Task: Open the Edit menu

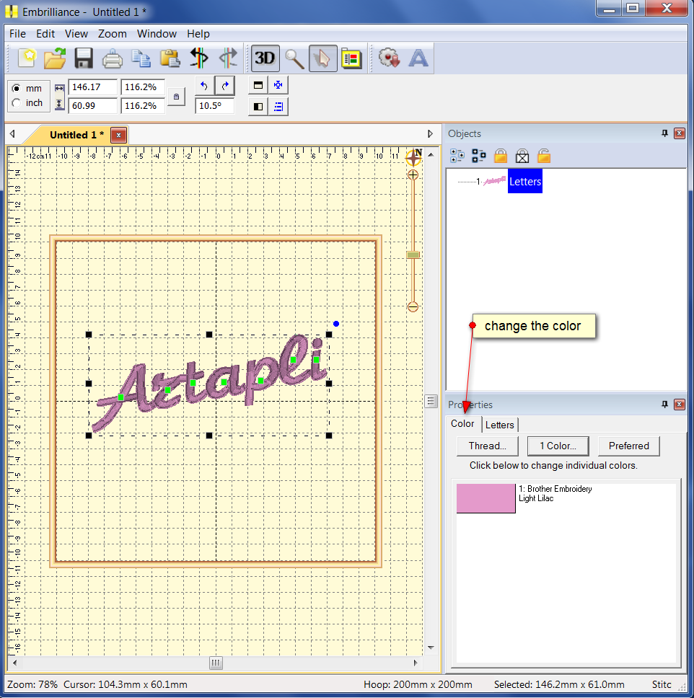Action: (x=45, y=34)
